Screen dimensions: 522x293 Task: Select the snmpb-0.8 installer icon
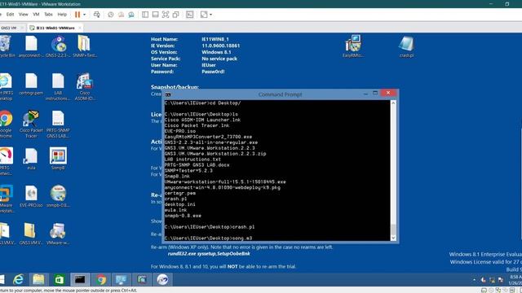[58, 197]
